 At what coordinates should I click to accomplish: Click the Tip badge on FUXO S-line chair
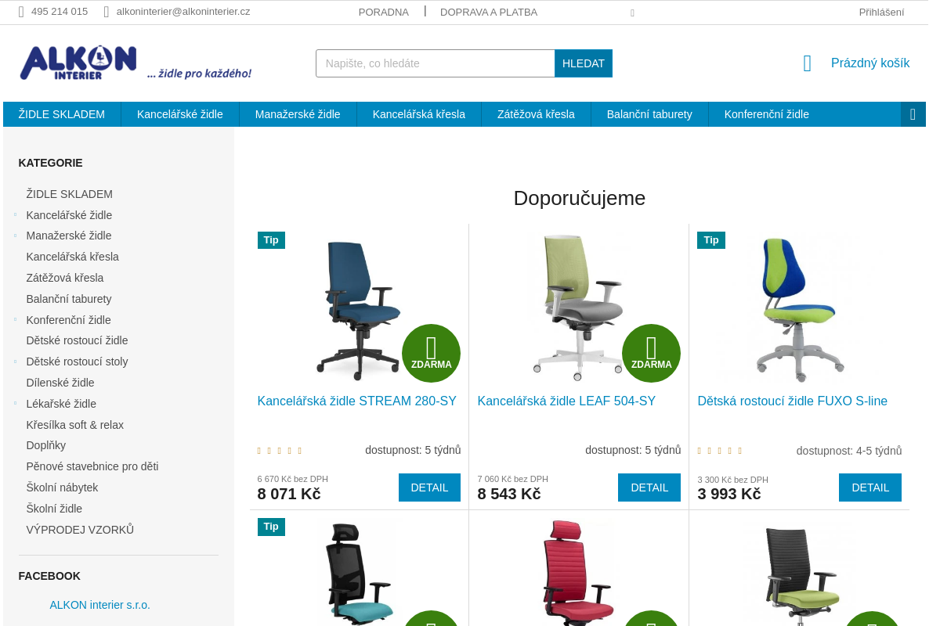click(711, 240)
